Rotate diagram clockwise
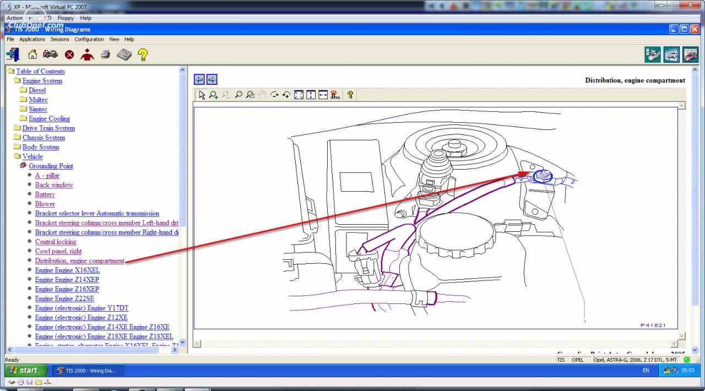The height and width of the screenshot is (391, 705). [x=274, y=95]
